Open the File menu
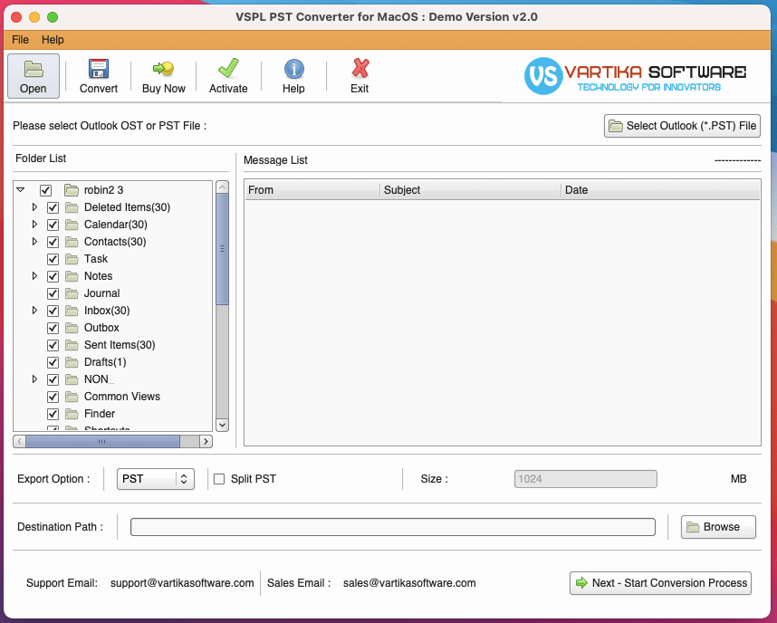777x623 pixels. click(20, 40)
